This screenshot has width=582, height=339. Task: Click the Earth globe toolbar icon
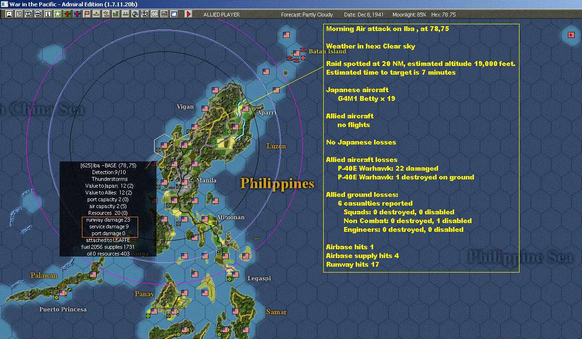point(135,14)
